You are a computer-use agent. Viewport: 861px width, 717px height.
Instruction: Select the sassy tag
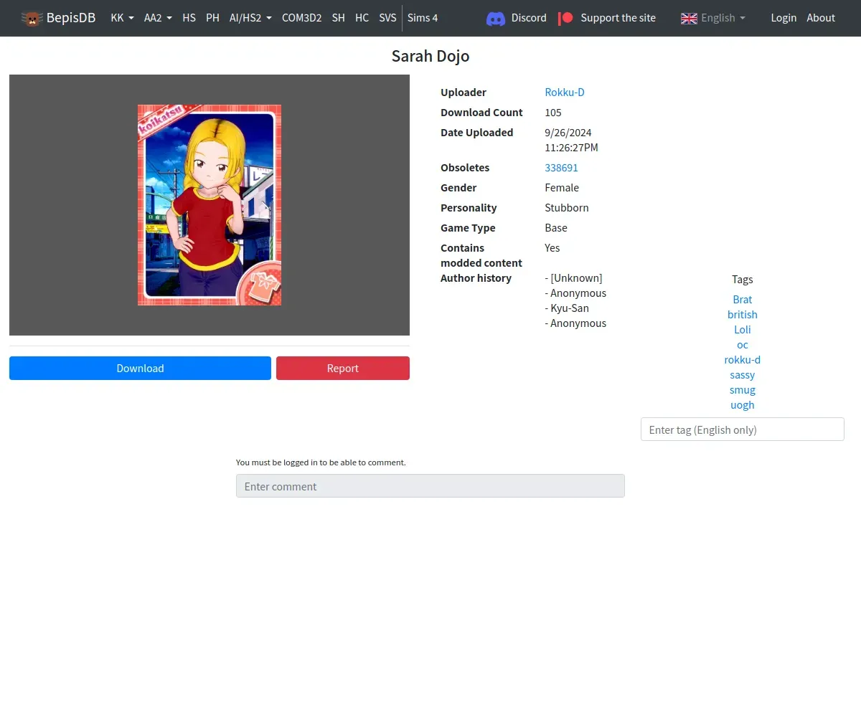pyautogui.click(x=743, y=375)
